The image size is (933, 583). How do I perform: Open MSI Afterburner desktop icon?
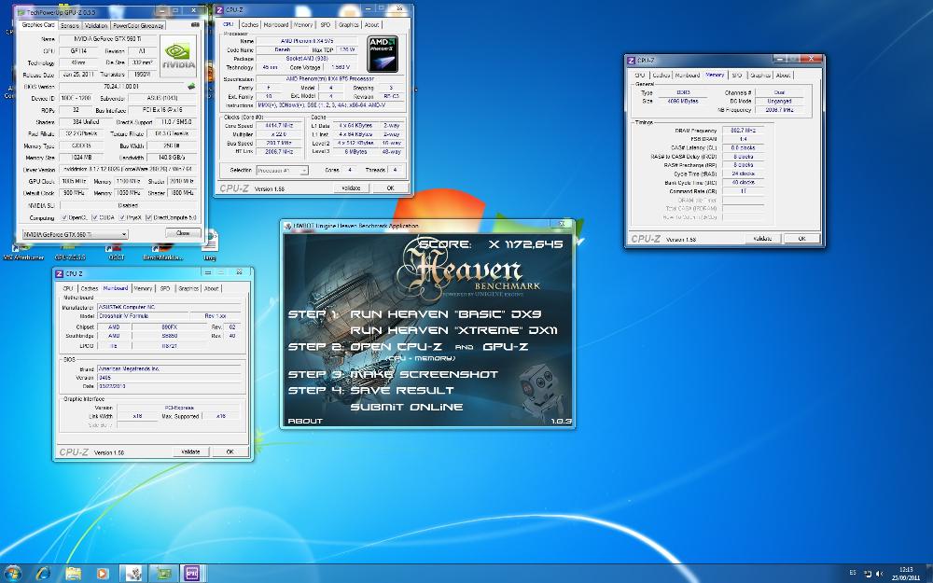pos(23,253)
